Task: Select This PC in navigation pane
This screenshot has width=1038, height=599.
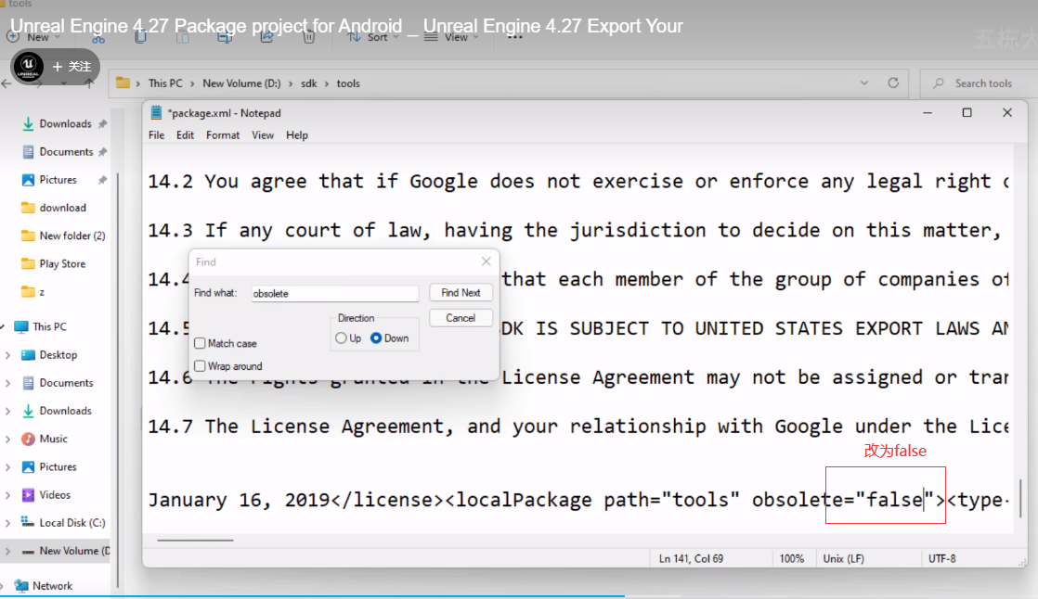Action: (x=41, y=326)
